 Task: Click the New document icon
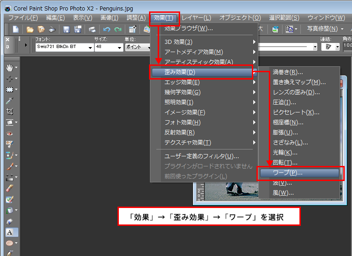pyautogui.click(x=16, y=29)
